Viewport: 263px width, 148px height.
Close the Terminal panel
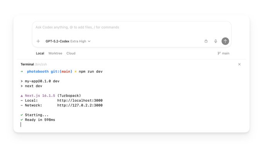pos(239,65)
